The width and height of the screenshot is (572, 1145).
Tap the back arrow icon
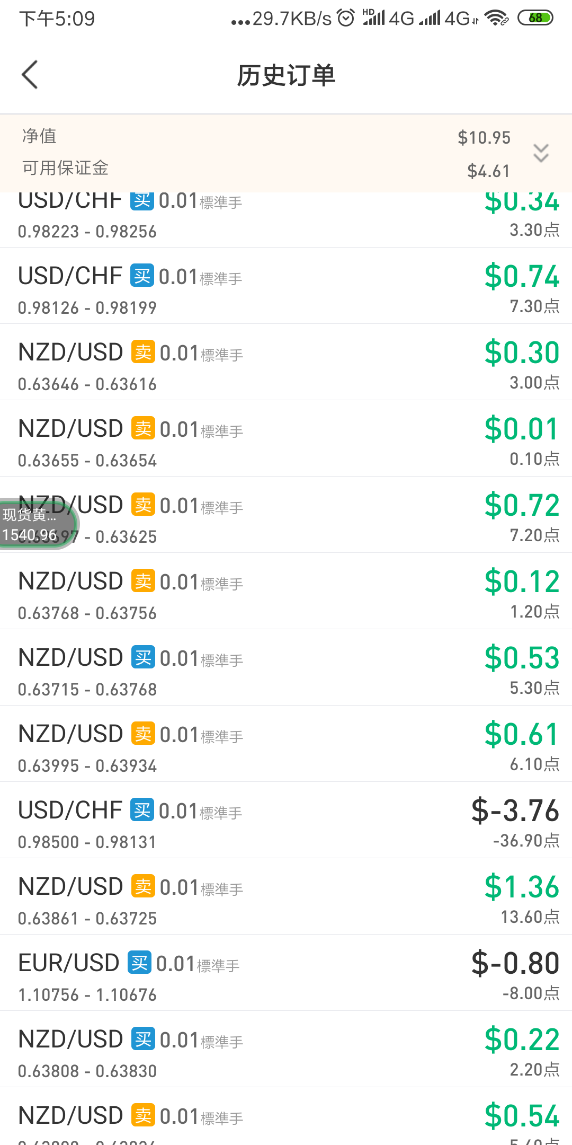(x=30, y=75)
